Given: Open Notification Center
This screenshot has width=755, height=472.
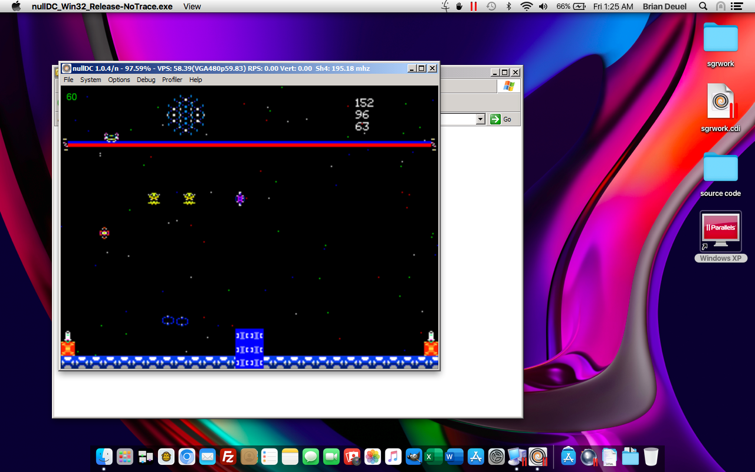Looking at the screenshot, I should click(x=736, y=6).
